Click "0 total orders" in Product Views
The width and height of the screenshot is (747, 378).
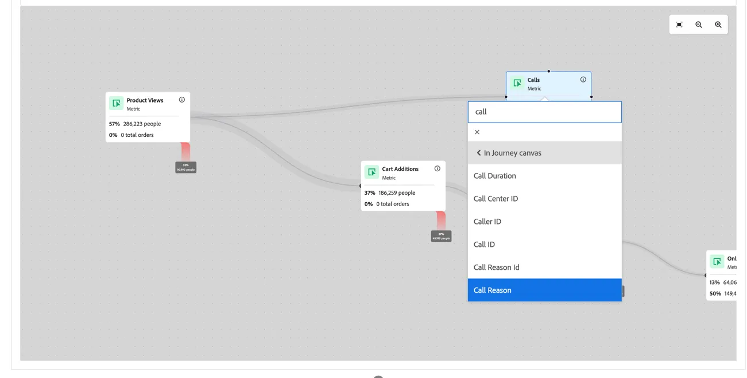tap(137, 135)
